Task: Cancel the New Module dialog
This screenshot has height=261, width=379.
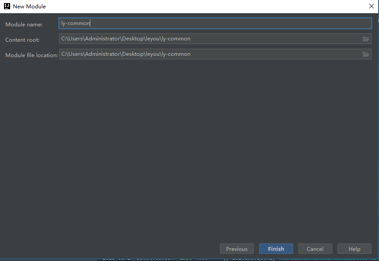Action: coord(315,249)
